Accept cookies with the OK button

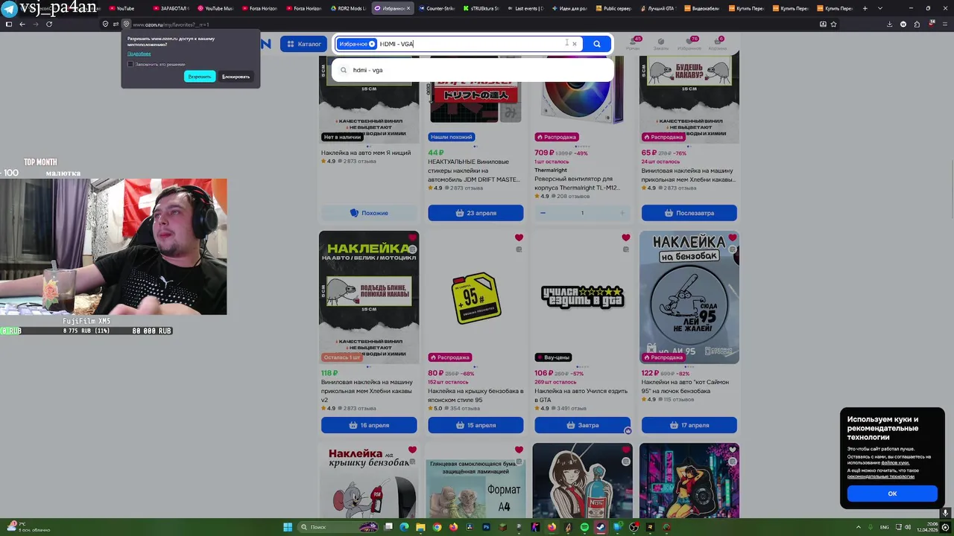(x=892, y=494)
